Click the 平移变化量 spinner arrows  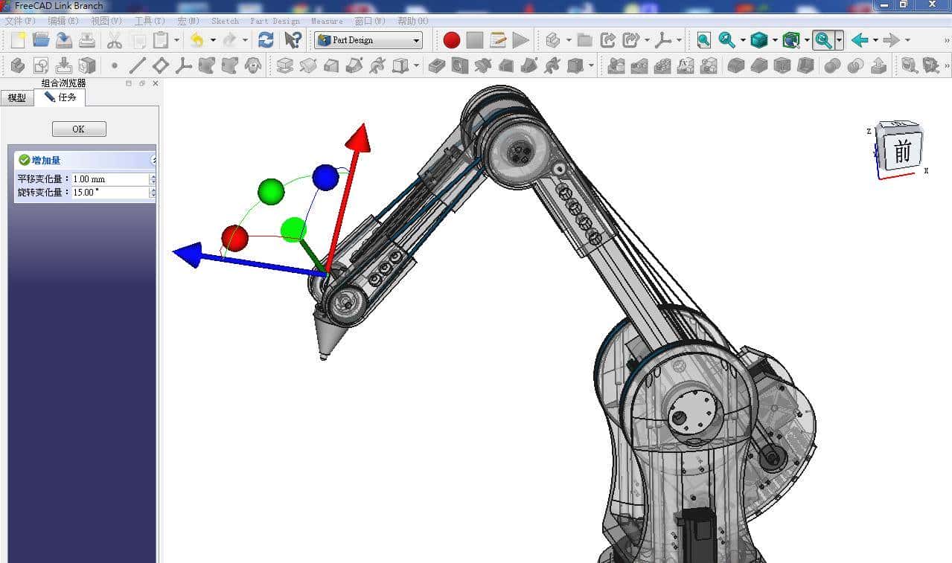(153, 179)
